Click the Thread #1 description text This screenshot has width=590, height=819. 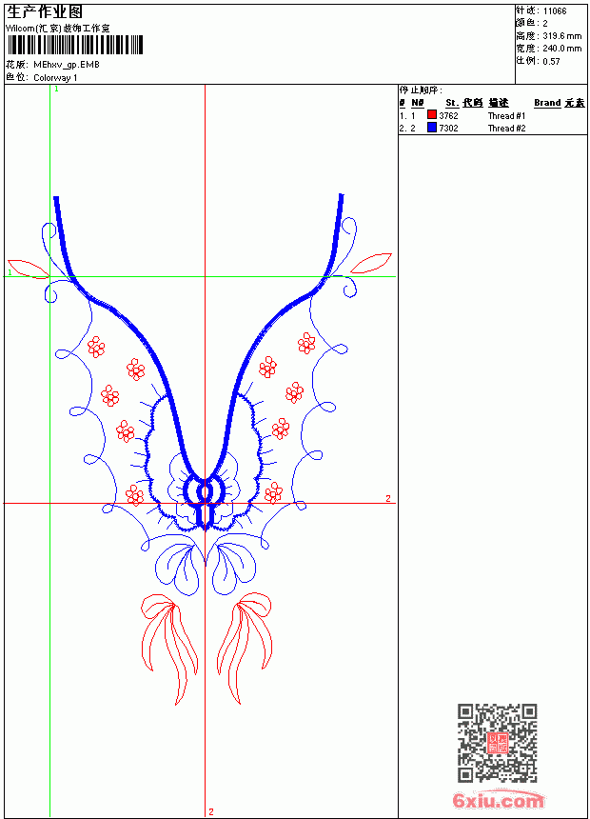[x=506, y=116]
